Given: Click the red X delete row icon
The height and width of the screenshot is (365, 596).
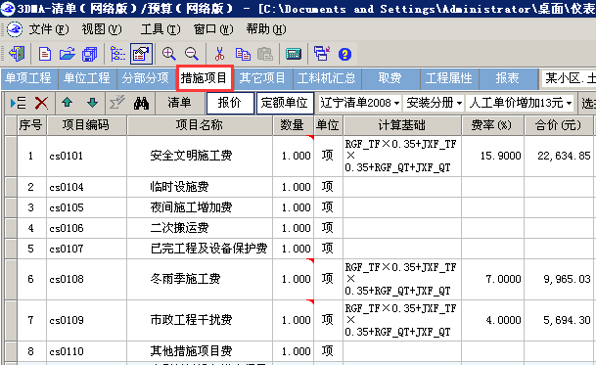Looking at the screenshot, I should pyautogui.click(x=41, y=103).
